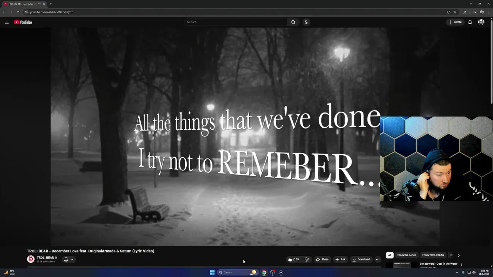View site information icon in address bar
493x277 pixels.
point(26,12)
